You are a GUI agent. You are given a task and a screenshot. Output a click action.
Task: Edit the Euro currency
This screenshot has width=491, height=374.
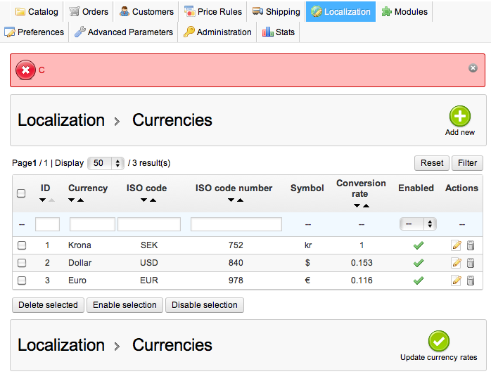pos(456,280)
